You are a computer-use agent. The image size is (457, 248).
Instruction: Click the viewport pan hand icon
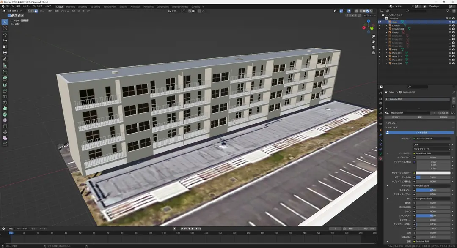tap(373, 42)
